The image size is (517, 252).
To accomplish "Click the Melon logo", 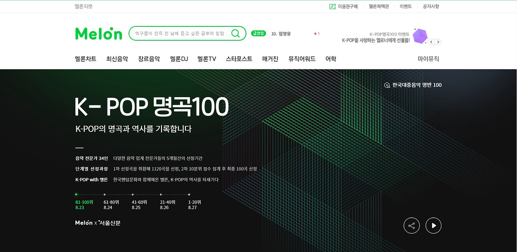I will (x=99, y=33).
